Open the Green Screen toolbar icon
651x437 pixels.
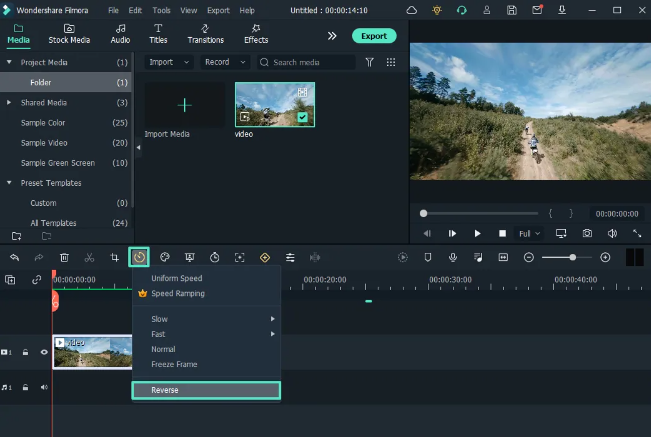pyautogui.click(x=190, y=257)
